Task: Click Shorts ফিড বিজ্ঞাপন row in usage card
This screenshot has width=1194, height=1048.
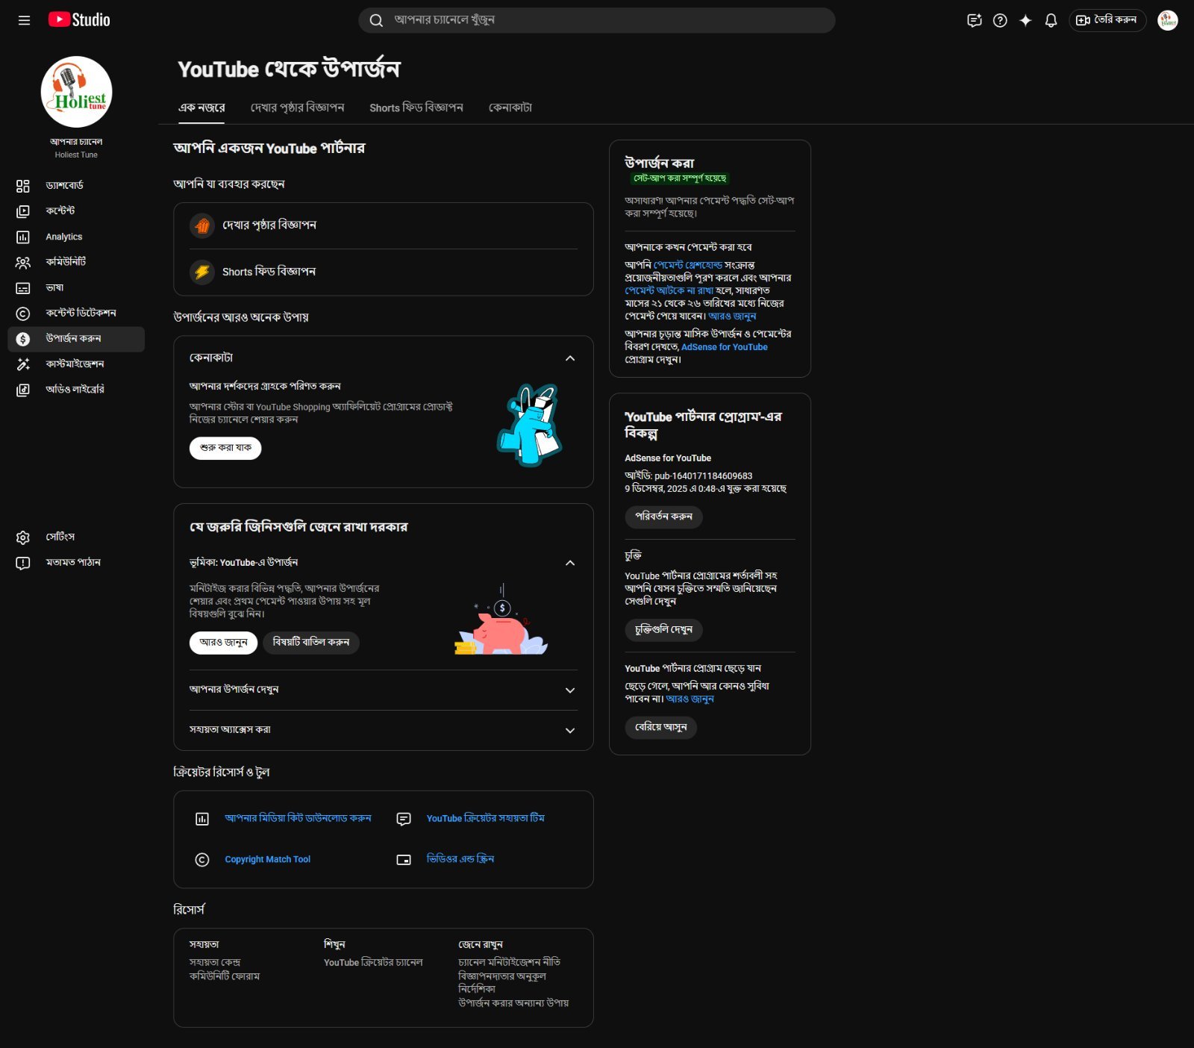Action: click(384, 272)
